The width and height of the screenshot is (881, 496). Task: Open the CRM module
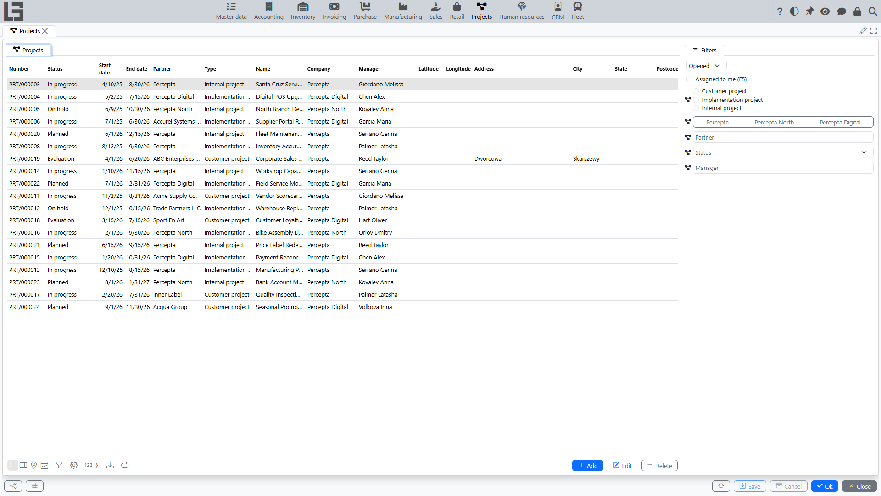(558, 11)
